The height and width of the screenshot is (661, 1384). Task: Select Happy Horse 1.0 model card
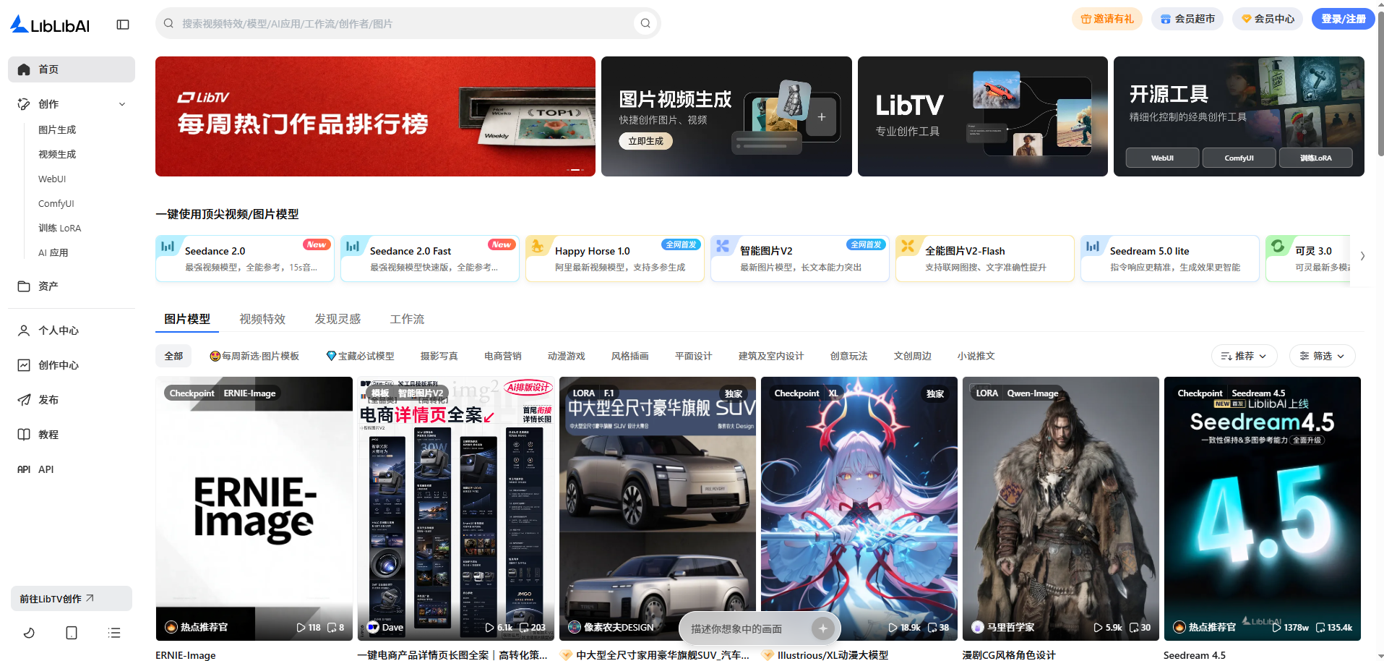coord(615,258)
